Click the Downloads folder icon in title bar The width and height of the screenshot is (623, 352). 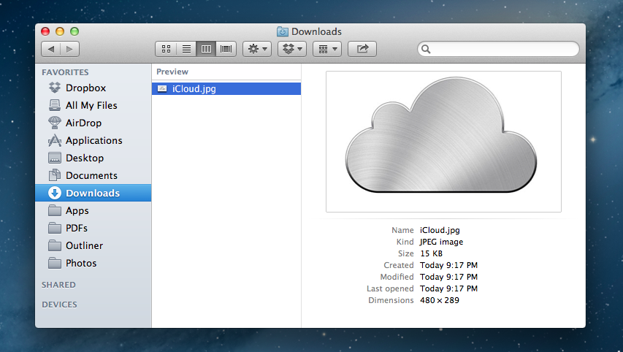pos(283,31)
